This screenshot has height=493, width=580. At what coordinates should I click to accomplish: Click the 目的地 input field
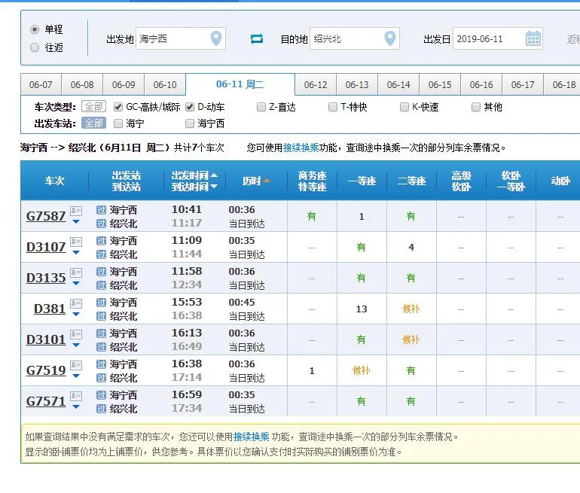354,38
